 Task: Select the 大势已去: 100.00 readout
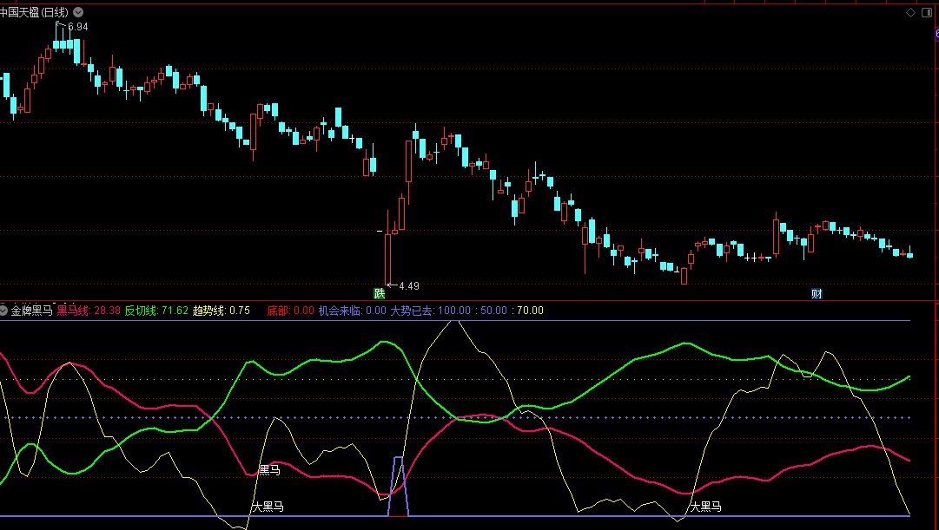click(431, 311)
